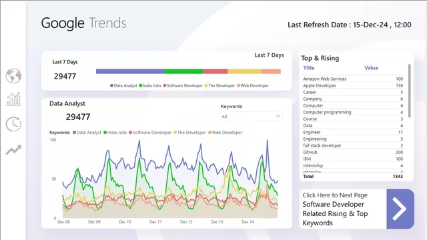Open the bar chart analytics sidebar icon
The image size is (427, 240).
pos(13,99)
